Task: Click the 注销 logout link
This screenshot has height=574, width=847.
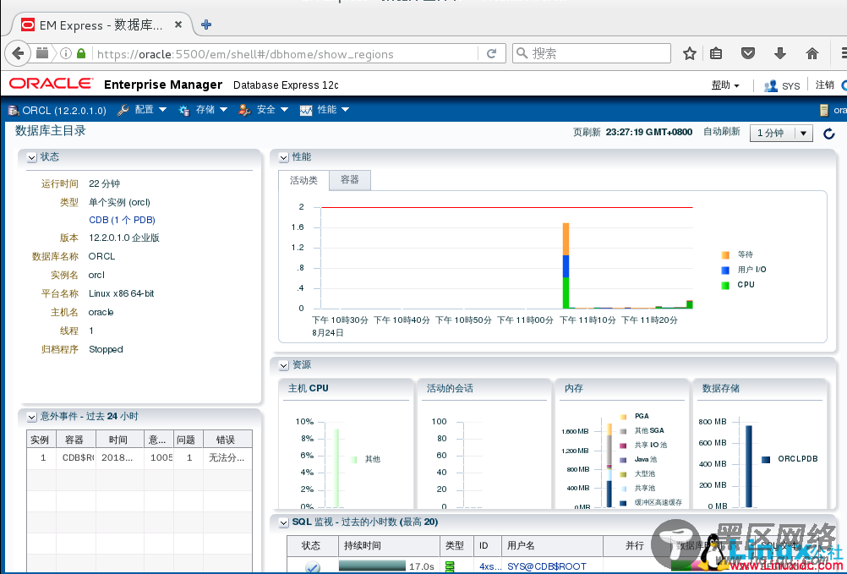Action: [x=825, y=85]
